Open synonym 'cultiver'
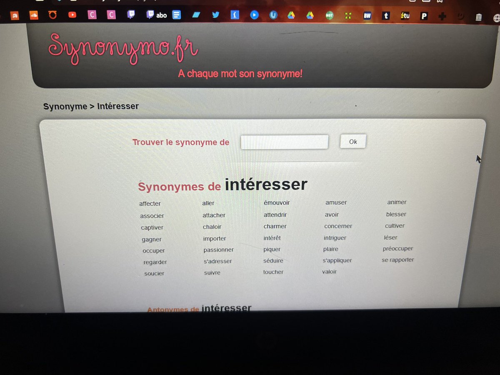Viewport: 500px width, 375px height. pos(395,226)
